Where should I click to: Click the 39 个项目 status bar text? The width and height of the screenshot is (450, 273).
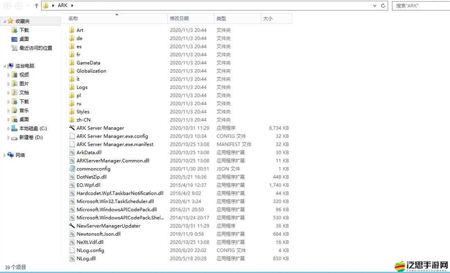15,267
